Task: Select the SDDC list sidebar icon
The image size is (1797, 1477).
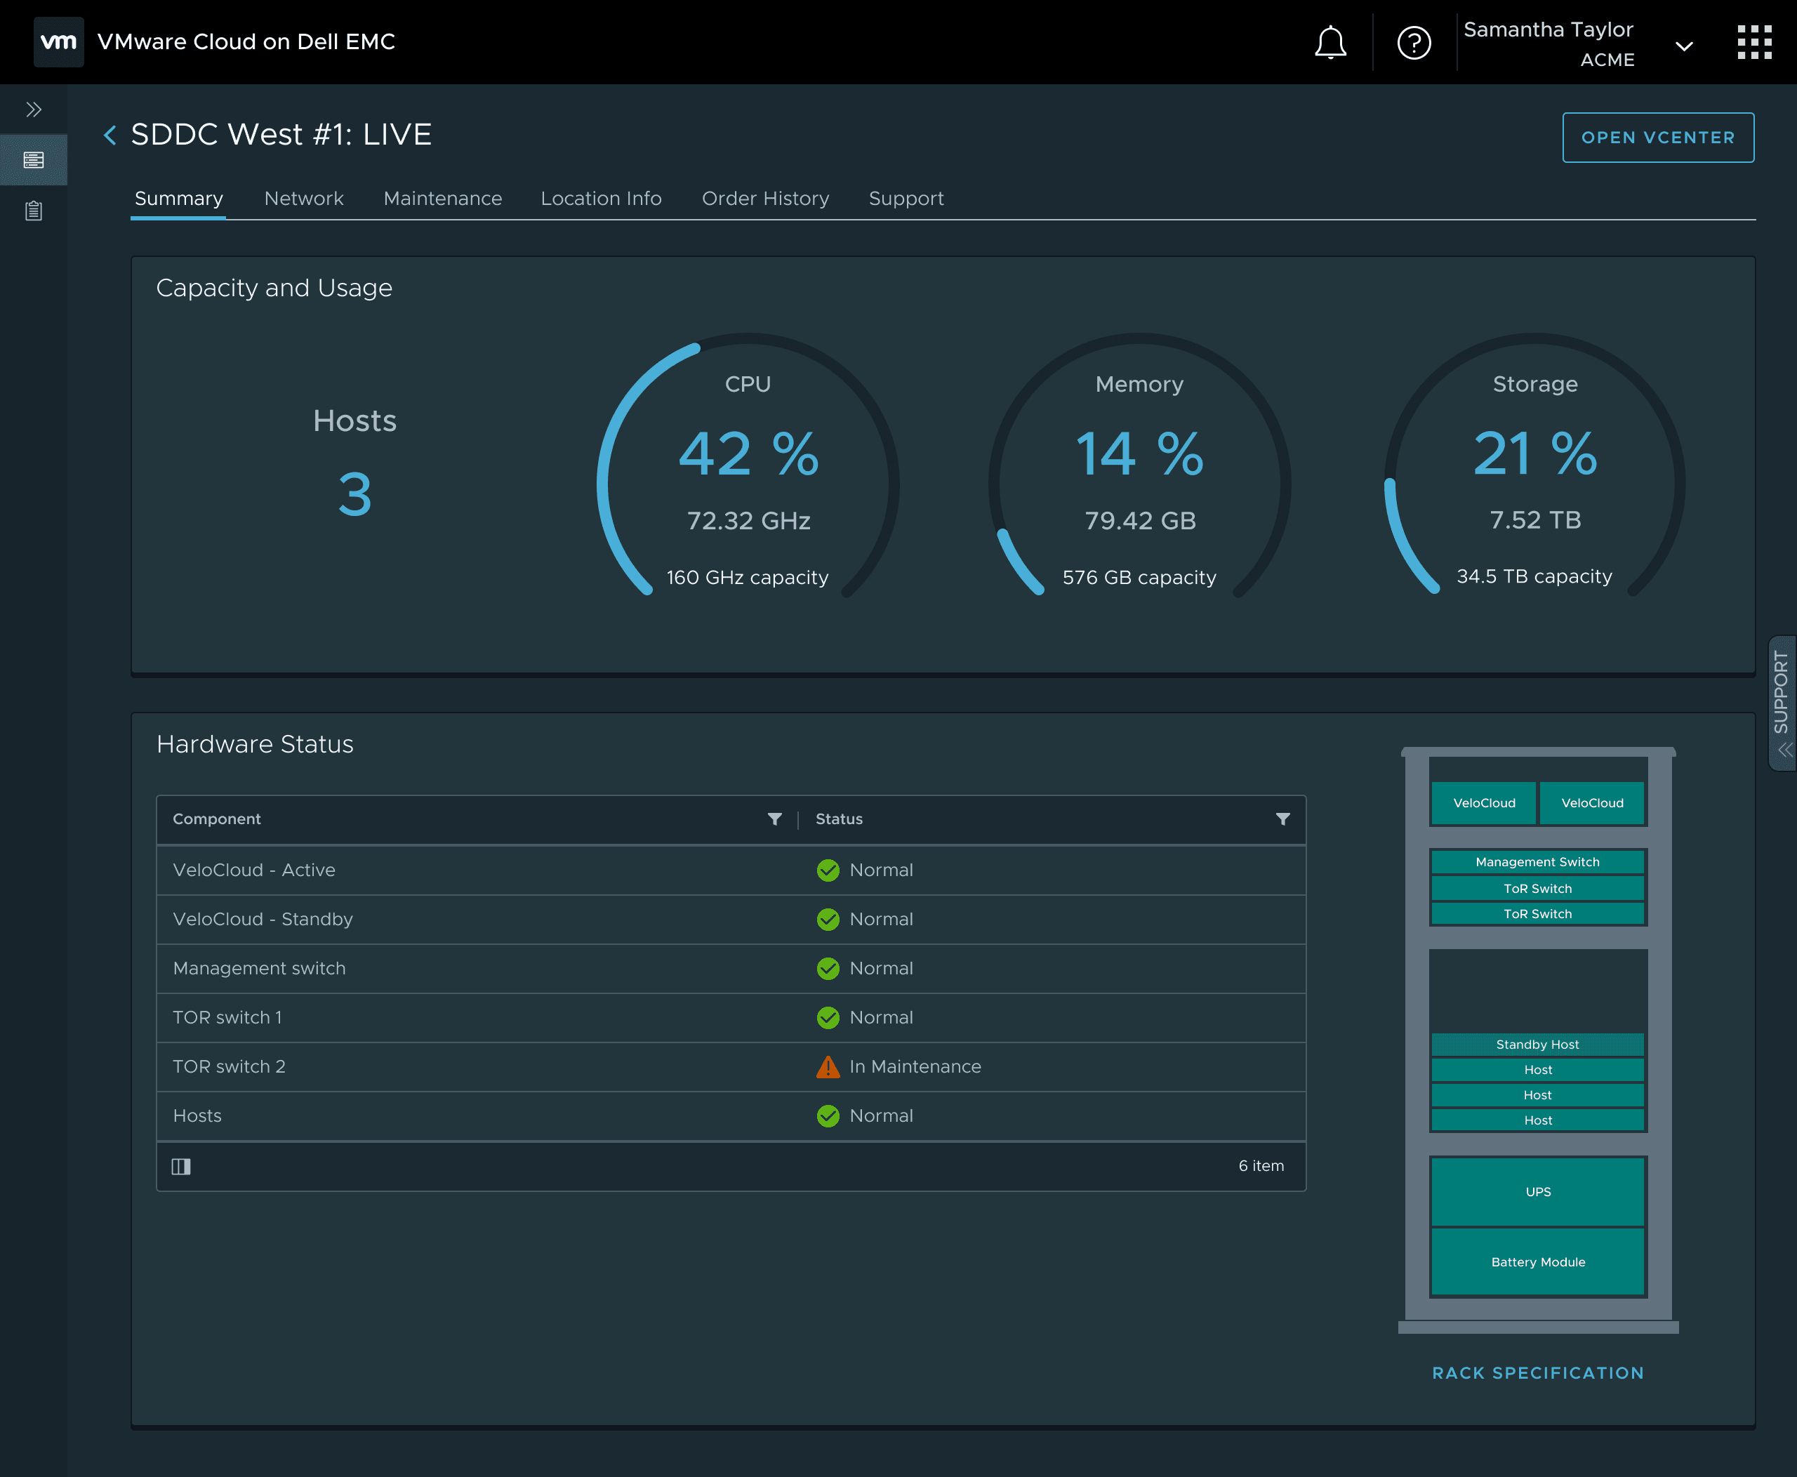Action: point(34,160)
